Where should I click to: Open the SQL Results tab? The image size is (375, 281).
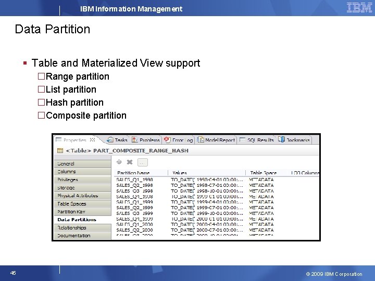click(x=257, y=140)
